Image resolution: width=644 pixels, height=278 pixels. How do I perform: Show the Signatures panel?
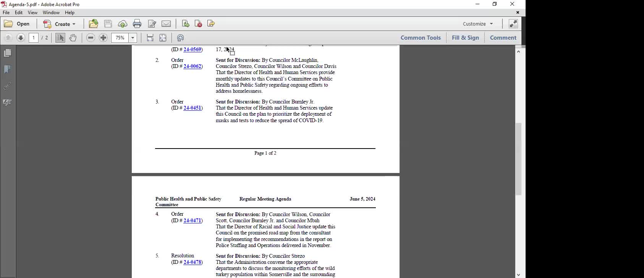(x=7, y=102)
